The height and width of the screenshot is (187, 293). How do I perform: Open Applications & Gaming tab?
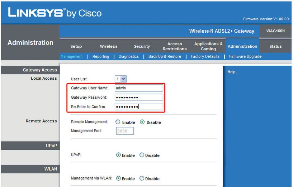point(208,46)
